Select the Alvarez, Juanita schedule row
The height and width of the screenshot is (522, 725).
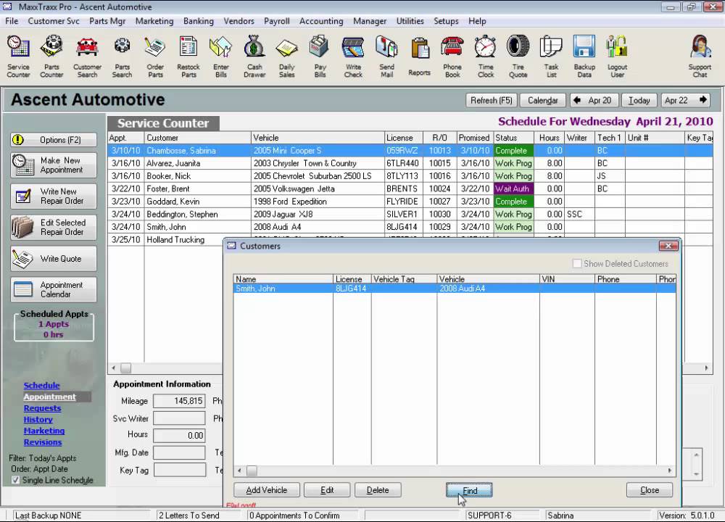410,163
